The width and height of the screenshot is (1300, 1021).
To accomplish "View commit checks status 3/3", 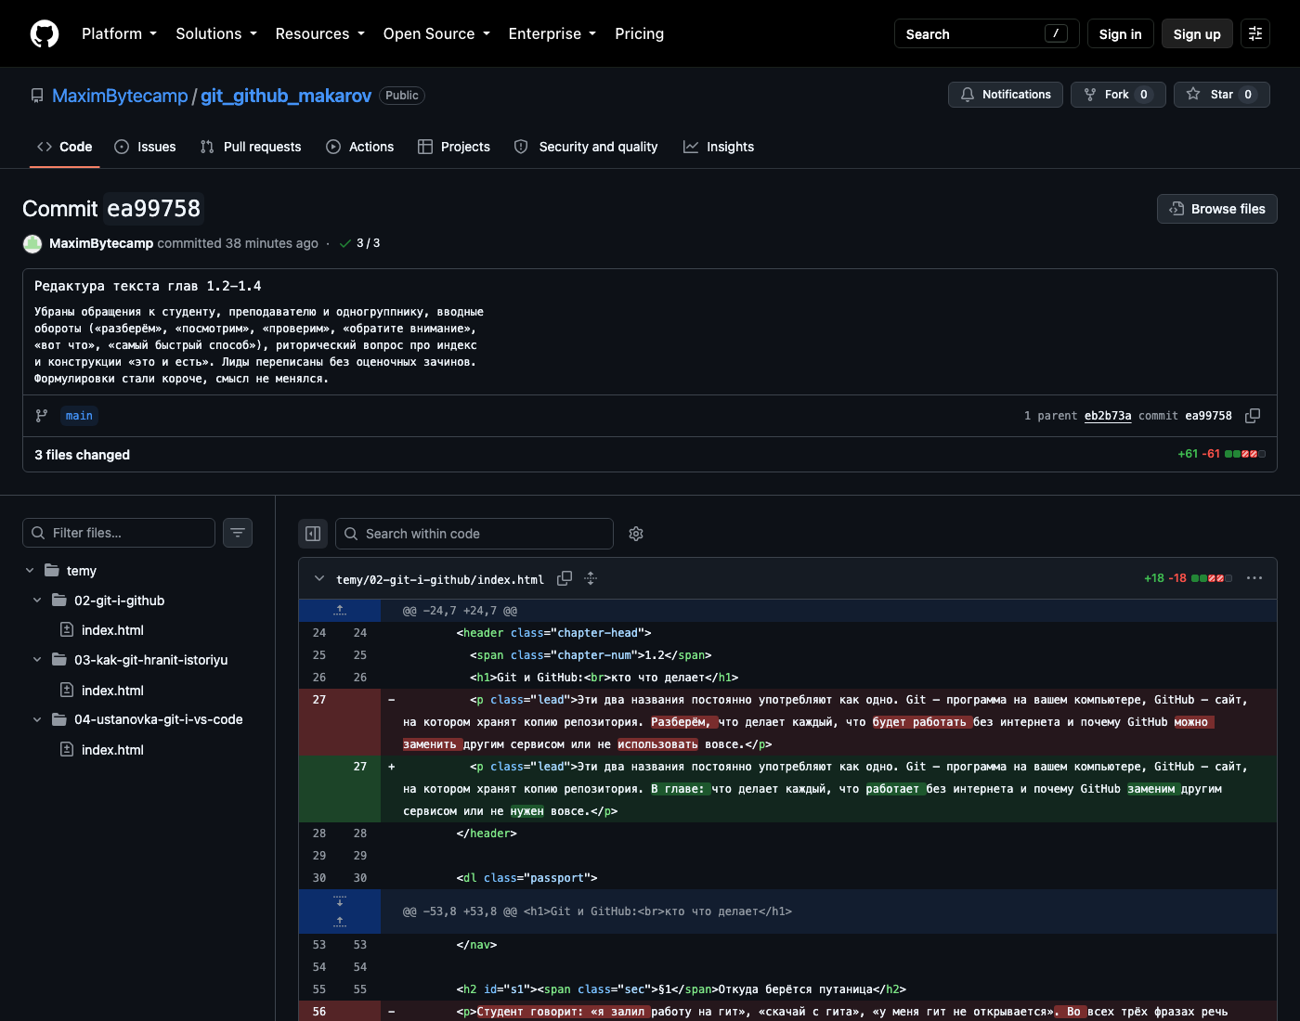I will click(360, 243).
